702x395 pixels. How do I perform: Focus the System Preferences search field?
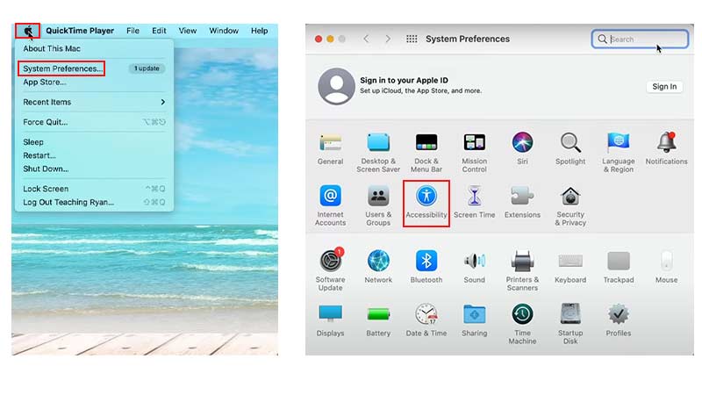[640, 39]
